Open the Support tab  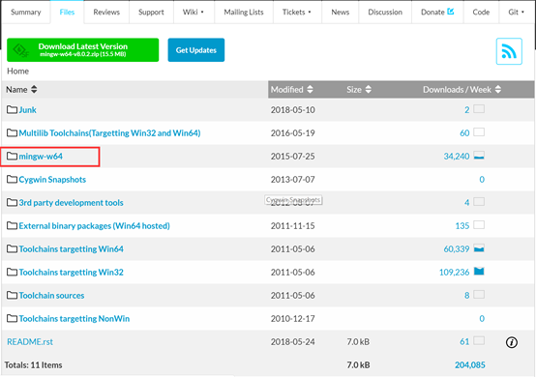pos(151,12)
